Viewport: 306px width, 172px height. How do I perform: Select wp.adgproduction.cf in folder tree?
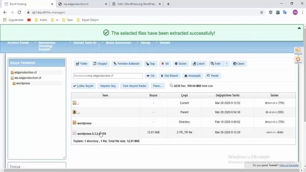28,78
